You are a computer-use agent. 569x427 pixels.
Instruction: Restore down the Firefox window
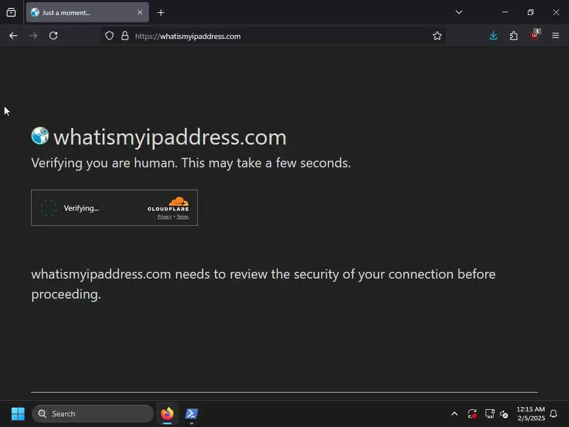(530, 12)
